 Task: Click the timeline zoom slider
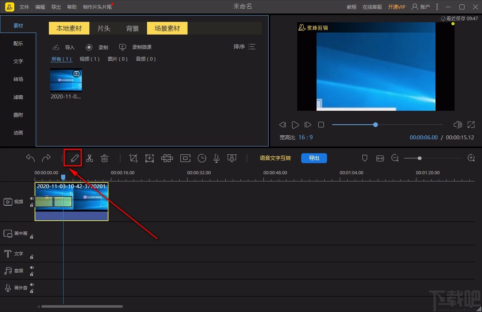click(x=420, y=158)
